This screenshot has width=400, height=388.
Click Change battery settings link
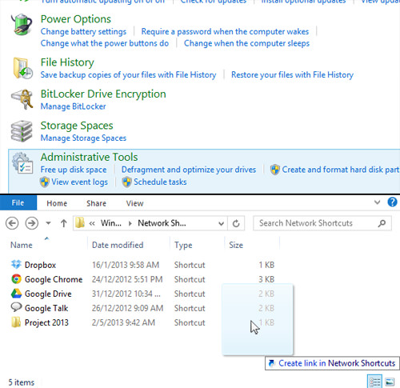pyautogui.click(x=83, y=32)
